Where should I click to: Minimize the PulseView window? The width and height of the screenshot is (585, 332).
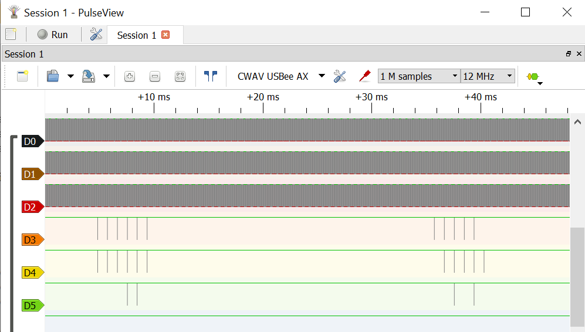point(485,12)
